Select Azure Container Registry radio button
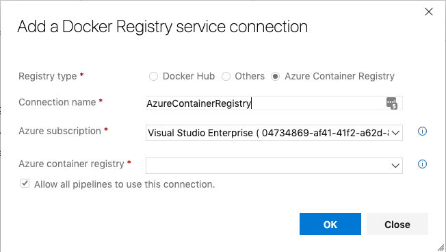This screenshot has height=252, width=446. (276, 76)
